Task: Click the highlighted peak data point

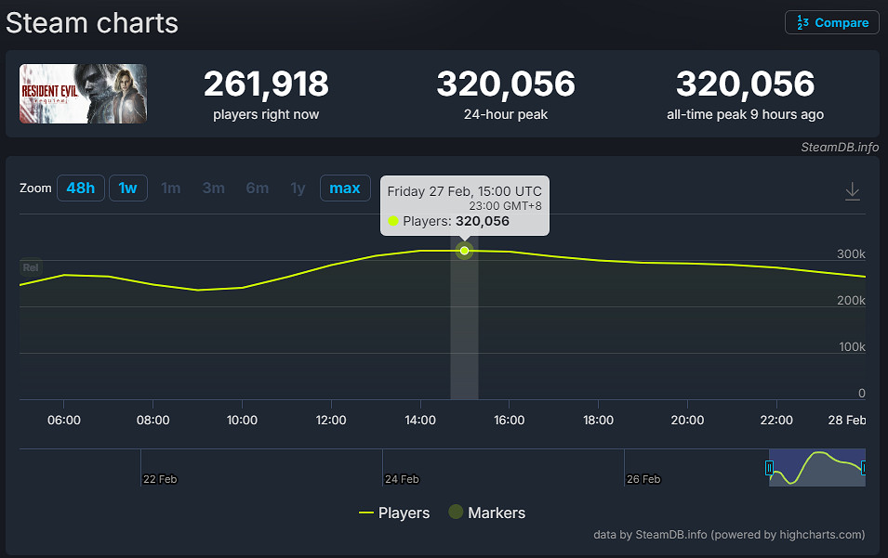Action: coord(464,251)
